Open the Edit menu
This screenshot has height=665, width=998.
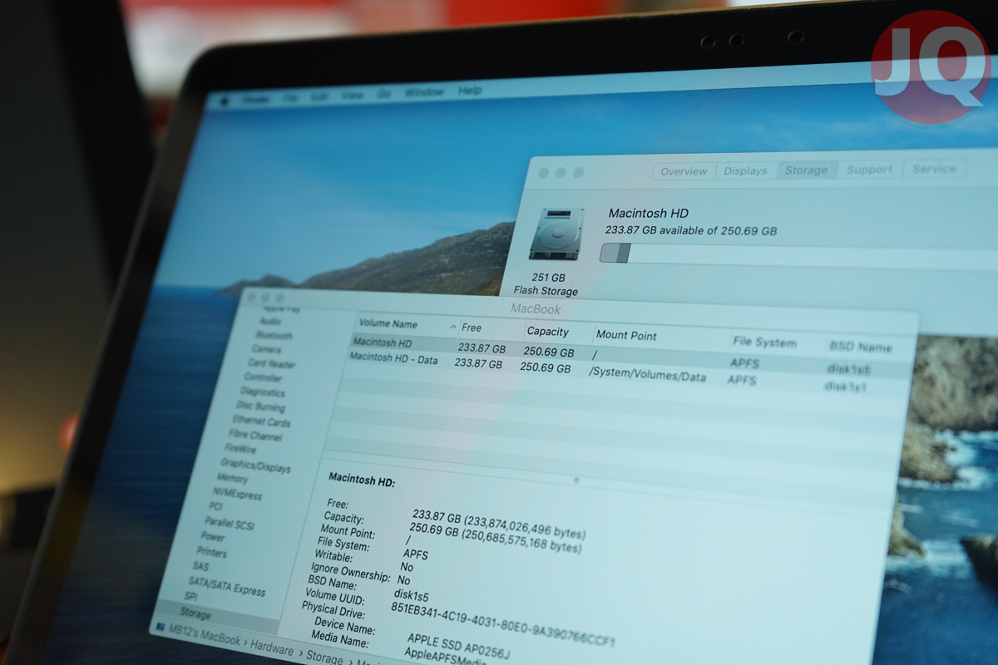(x=319, y=96)
